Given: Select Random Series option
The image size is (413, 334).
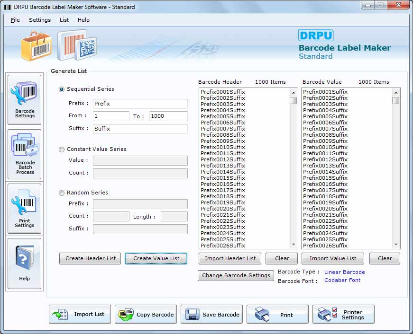Looking at the screenshot, I should click(x=61, y=193).
